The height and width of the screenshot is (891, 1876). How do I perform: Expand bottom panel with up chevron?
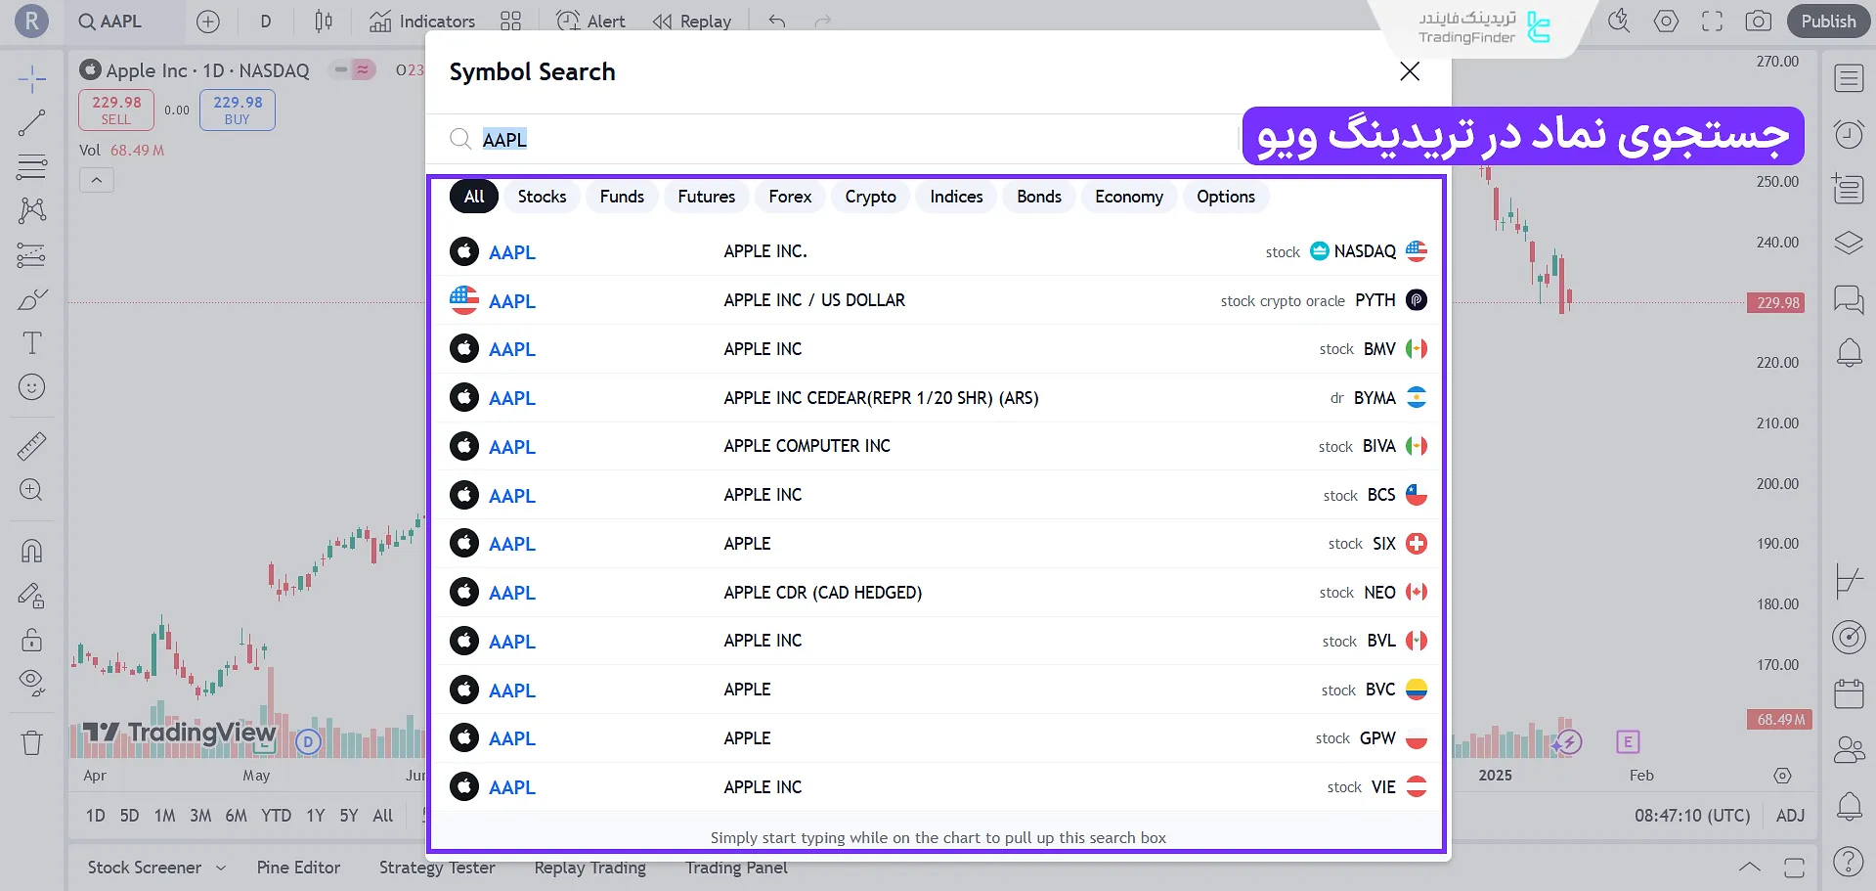(x=1749, y=868)
